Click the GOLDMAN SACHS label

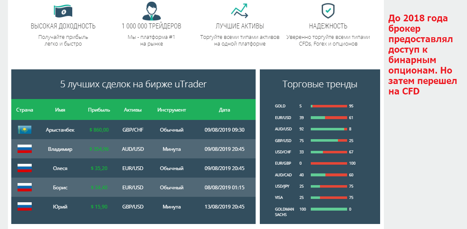(x=284, y=212)
